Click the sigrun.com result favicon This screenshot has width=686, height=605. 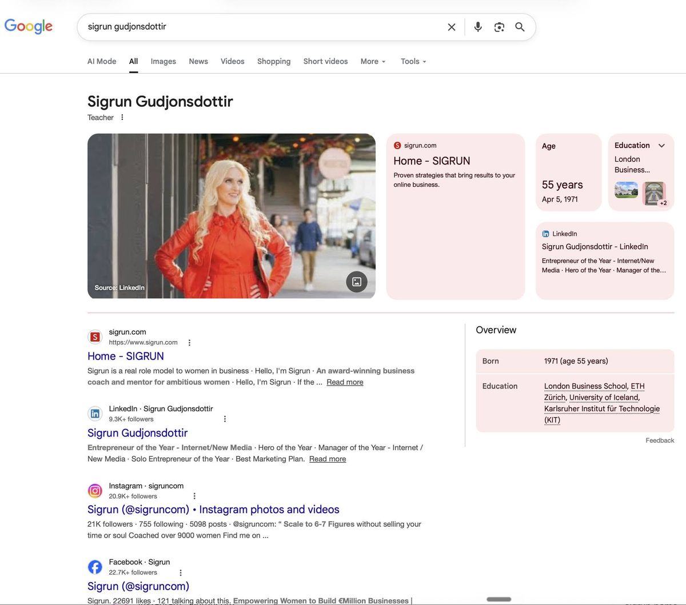[x=95, y=337]
